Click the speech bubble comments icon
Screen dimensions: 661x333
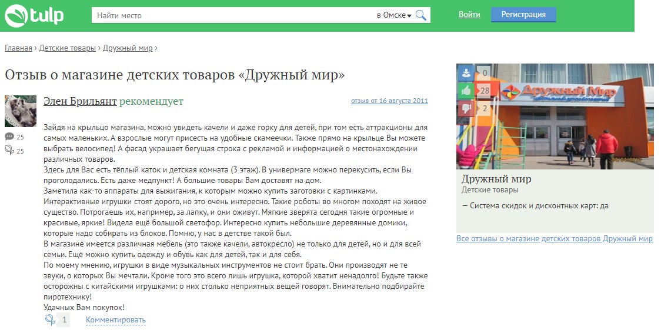[x=9, y=136]
